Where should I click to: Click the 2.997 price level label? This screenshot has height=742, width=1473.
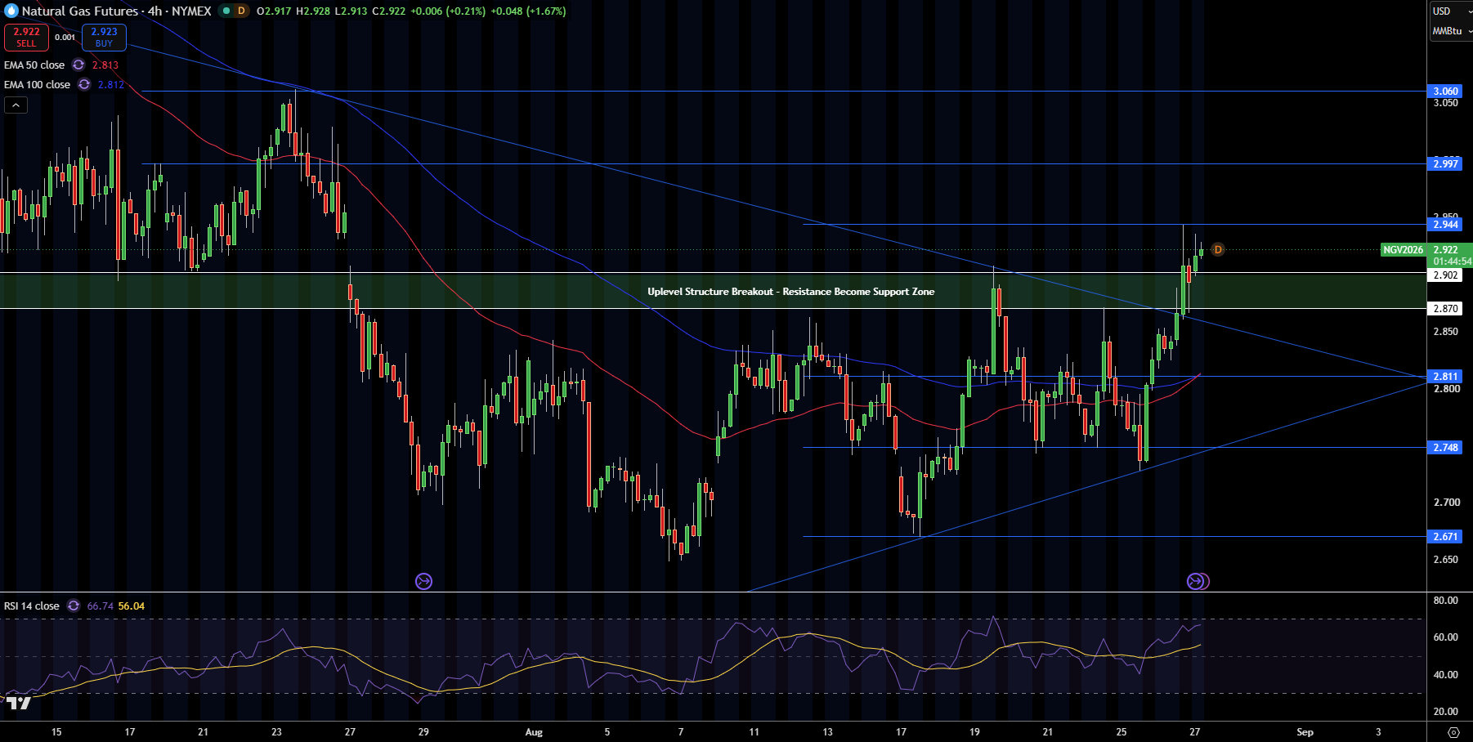[x=1445, y=163]
